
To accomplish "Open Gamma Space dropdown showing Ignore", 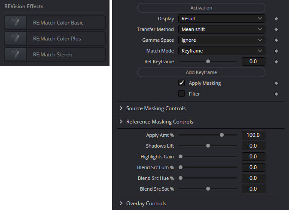I will [222, 40].
